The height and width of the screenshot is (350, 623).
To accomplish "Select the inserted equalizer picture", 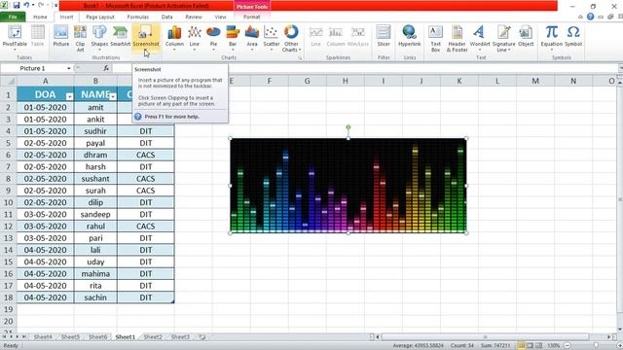I will coord(348,186).
